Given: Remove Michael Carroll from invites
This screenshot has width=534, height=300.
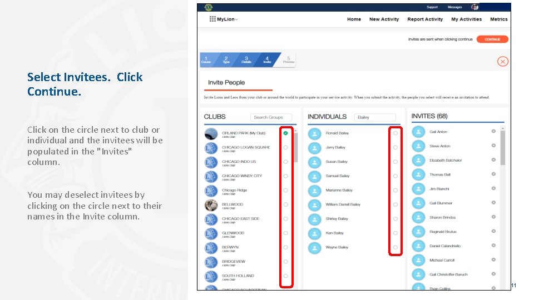Looking at the screenshot, I should pyautogui.click(x=493, y=259).
